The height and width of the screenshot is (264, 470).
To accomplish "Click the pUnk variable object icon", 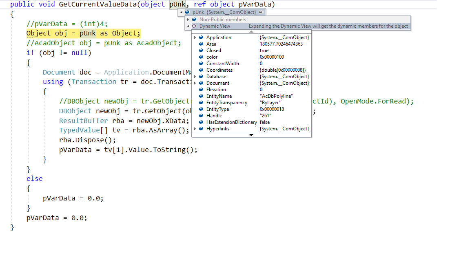I will 187,12.
